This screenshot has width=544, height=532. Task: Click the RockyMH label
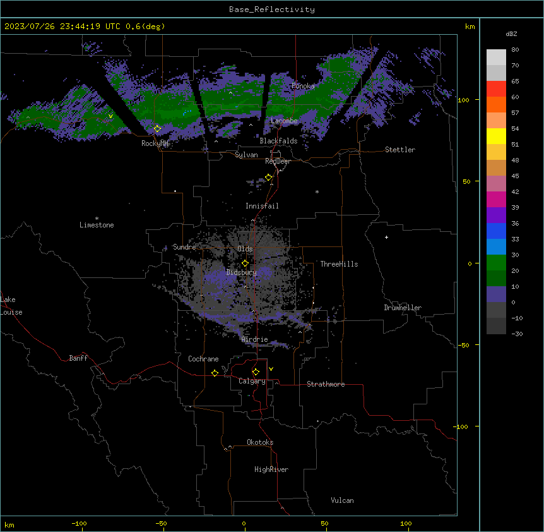[x=155, y=143]
